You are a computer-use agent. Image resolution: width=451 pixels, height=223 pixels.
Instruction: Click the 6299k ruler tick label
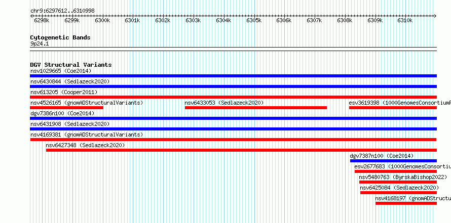72,20
